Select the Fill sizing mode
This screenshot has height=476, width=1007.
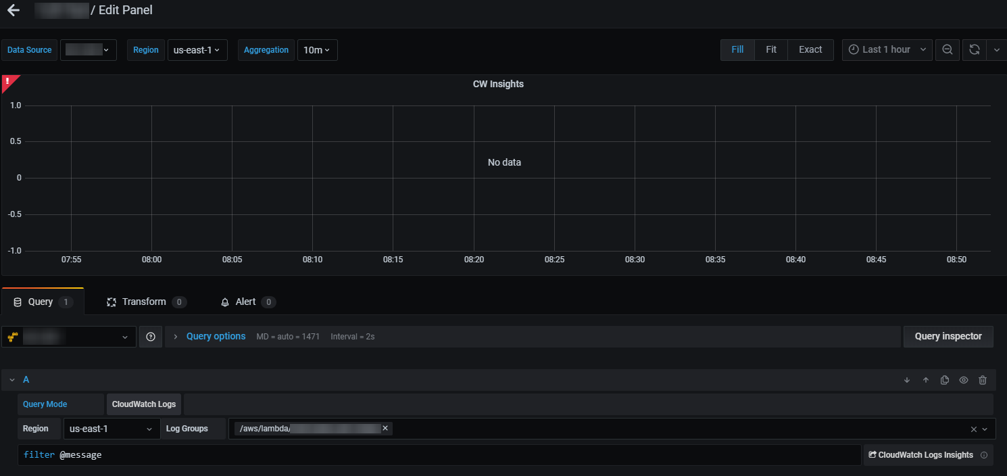click(x=737, y=49)
